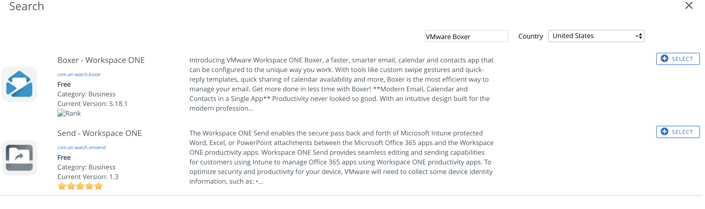
Task: Click the plus icon on Send's Select button
Action: click(x=664, y=131)
